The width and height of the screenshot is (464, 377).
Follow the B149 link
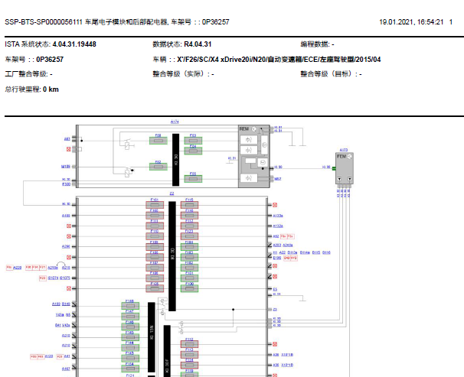pyautogui.click(x=66, y=304)
